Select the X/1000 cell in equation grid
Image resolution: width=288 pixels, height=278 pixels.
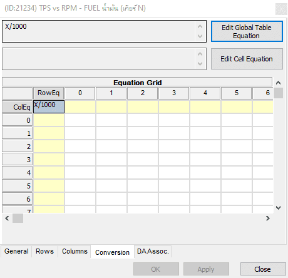(x=49, y=107)
